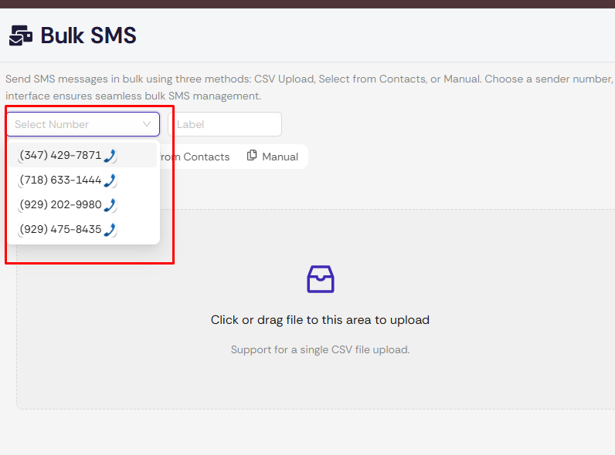Screen dimensions: 615x455
Task: Choose (347) 429-7871 from the number list
Action: coord(60,156)
